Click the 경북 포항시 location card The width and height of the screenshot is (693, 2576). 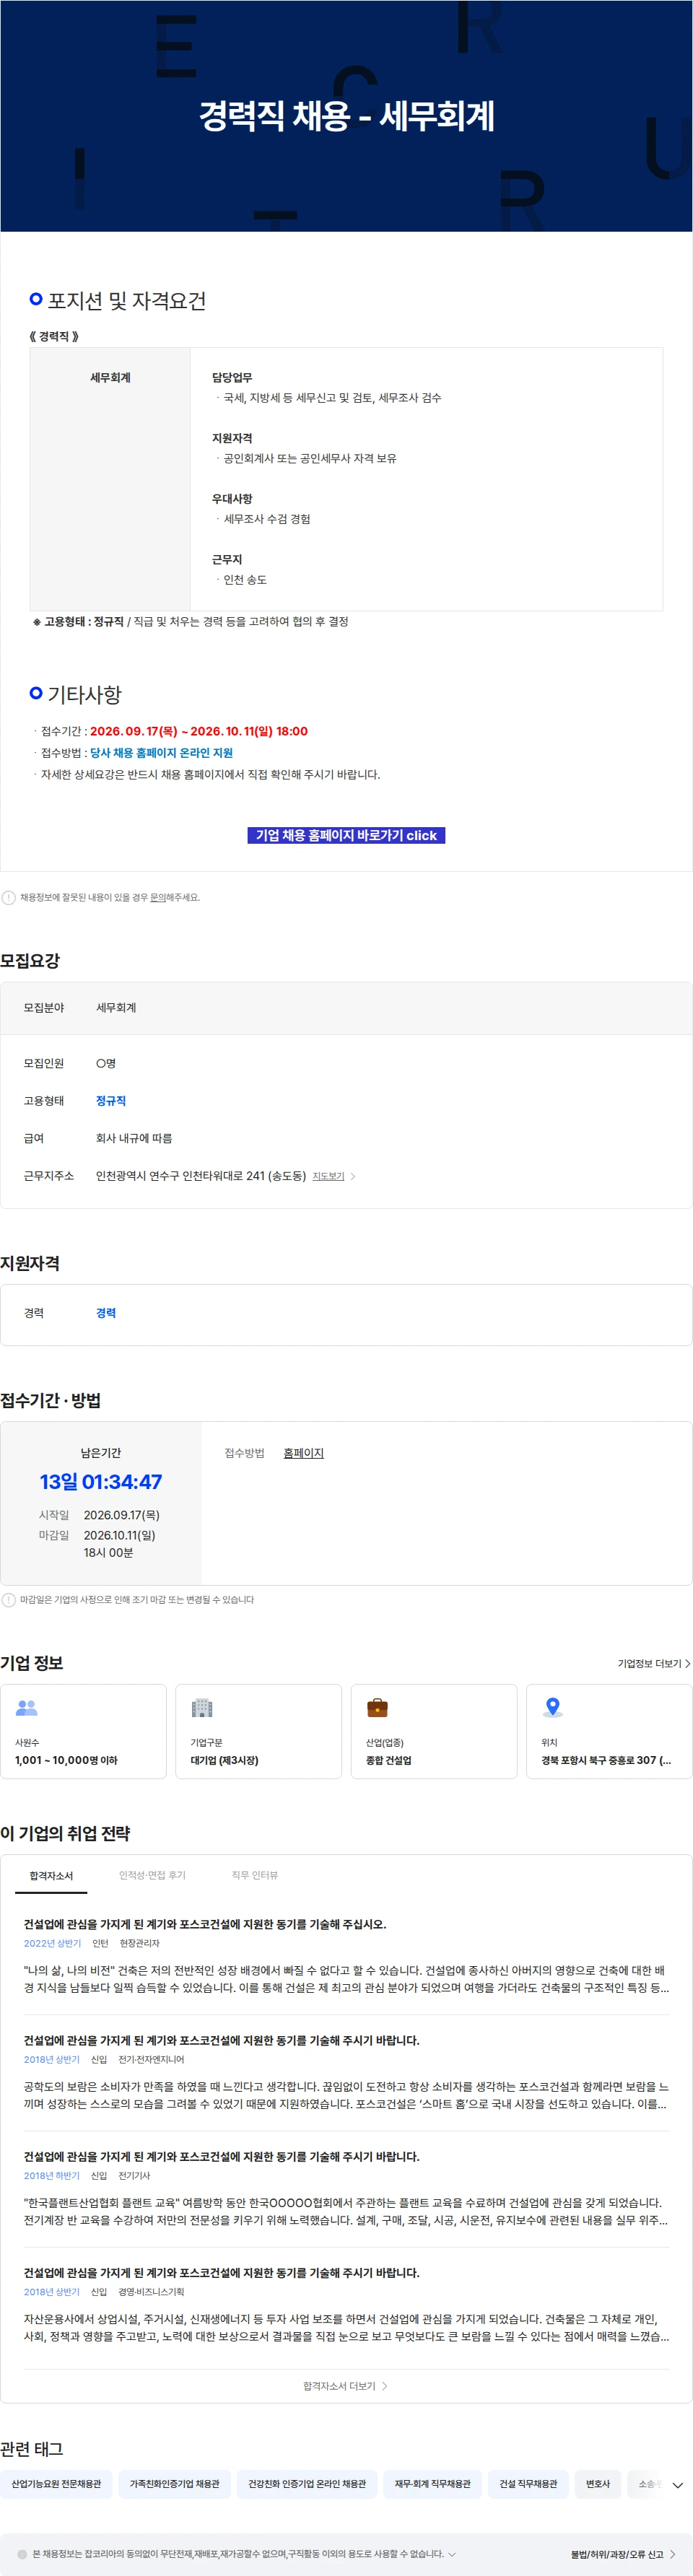[609, 1732]
